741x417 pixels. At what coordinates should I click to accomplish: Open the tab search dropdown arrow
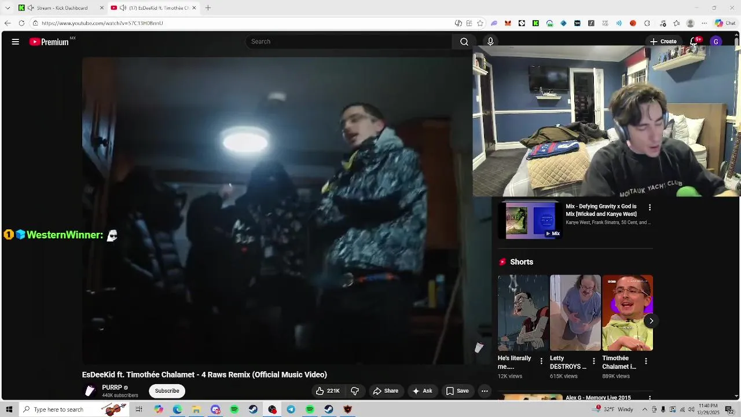pos(8,8)
